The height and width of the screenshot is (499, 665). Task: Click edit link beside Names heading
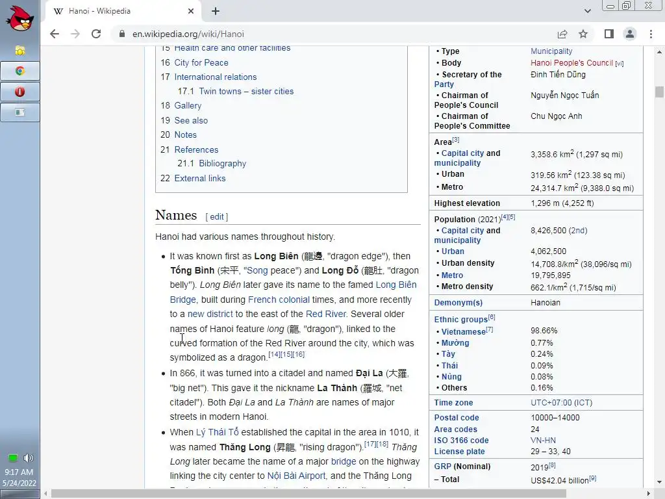(217, 217)
